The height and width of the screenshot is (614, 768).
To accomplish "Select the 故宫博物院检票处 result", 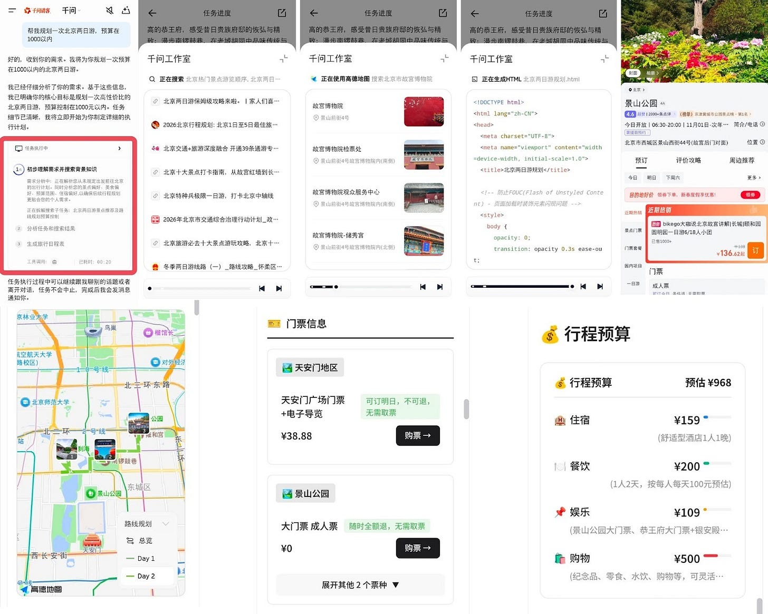I will 378,154.
